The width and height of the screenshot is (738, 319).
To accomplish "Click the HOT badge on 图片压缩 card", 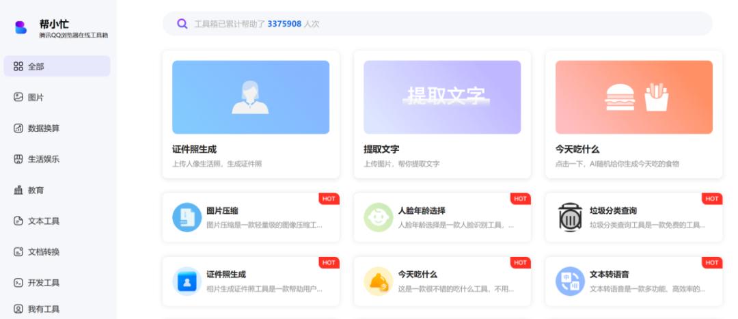I will coord(329,199).
